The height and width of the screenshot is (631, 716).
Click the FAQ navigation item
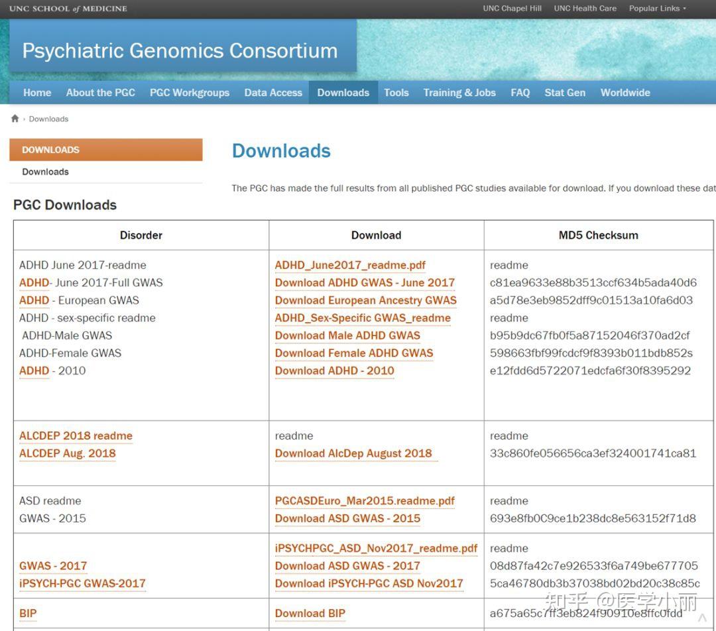click(520, 93)
